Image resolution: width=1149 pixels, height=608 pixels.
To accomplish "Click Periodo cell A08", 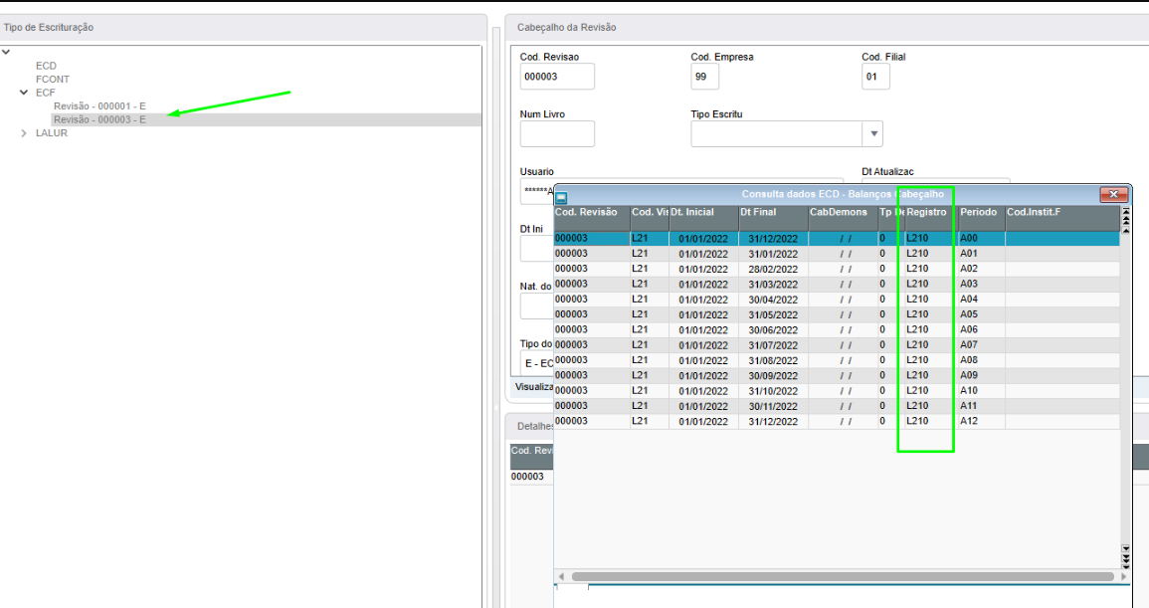I will pyautogui.click(x=981, y=360).
